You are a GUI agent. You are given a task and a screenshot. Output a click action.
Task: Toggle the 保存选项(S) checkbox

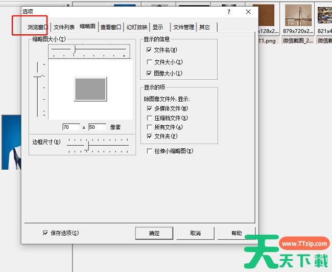click(x=45, y=233)
